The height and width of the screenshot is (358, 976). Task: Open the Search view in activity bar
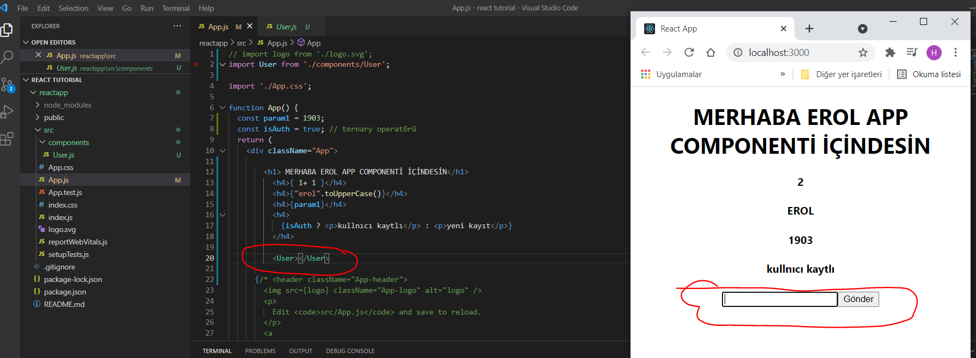(x=8, y=56)
